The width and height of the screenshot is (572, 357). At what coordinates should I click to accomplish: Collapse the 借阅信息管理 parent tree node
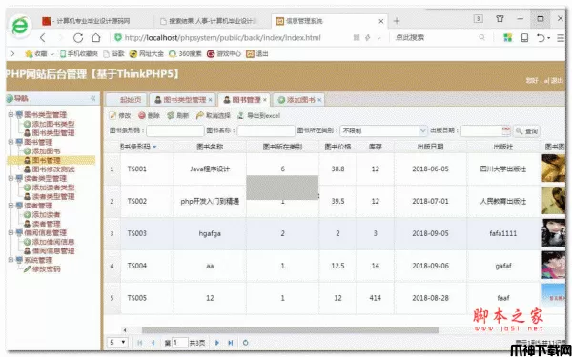click(10, 232)
